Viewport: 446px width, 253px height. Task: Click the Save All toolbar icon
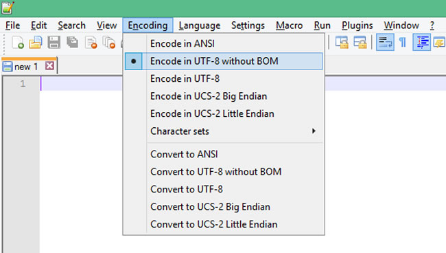click(x=72, y=43)
